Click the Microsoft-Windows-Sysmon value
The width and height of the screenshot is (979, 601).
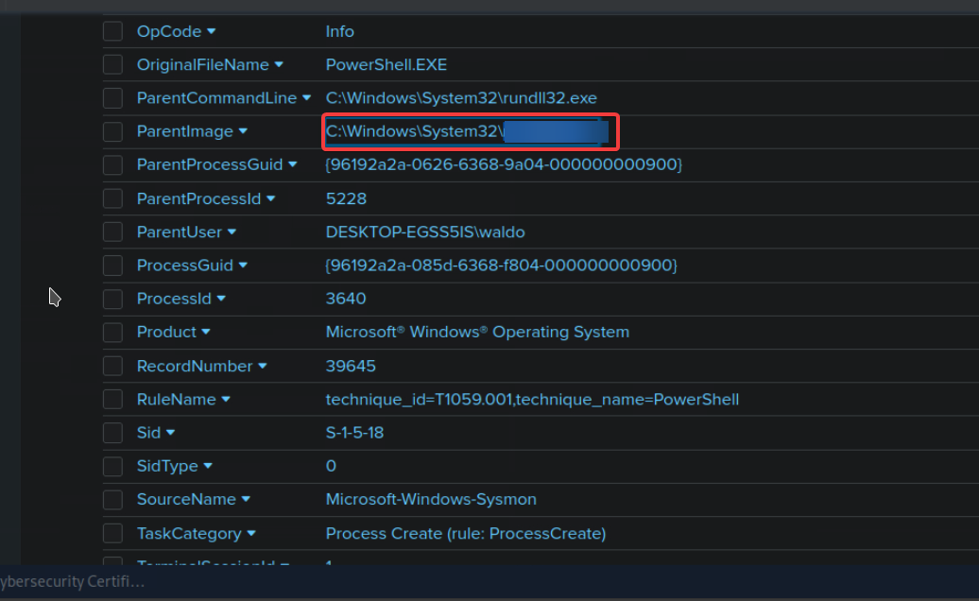pyautogui.click(x=431, y=499)
